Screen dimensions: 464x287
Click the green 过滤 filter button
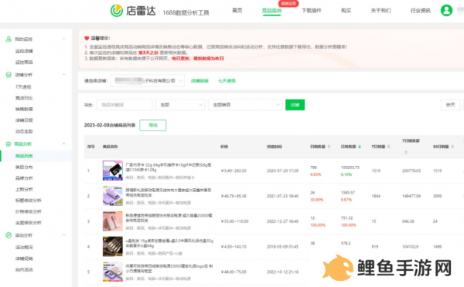point(295,105)
